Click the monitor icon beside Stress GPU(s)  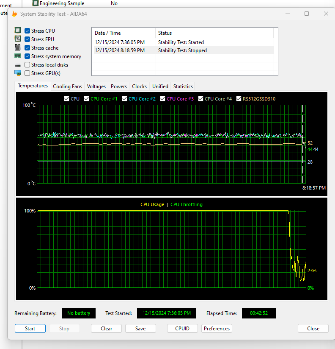click(x=18, y=73)
